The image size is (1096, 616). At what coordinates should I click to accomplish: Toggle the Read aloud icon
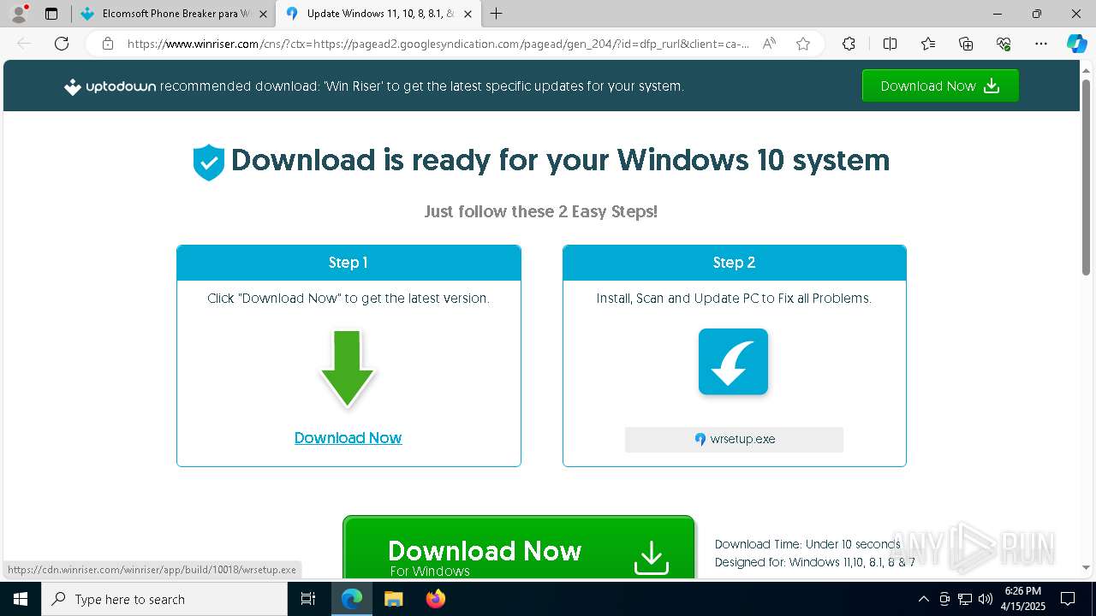(x=769, y=44)
